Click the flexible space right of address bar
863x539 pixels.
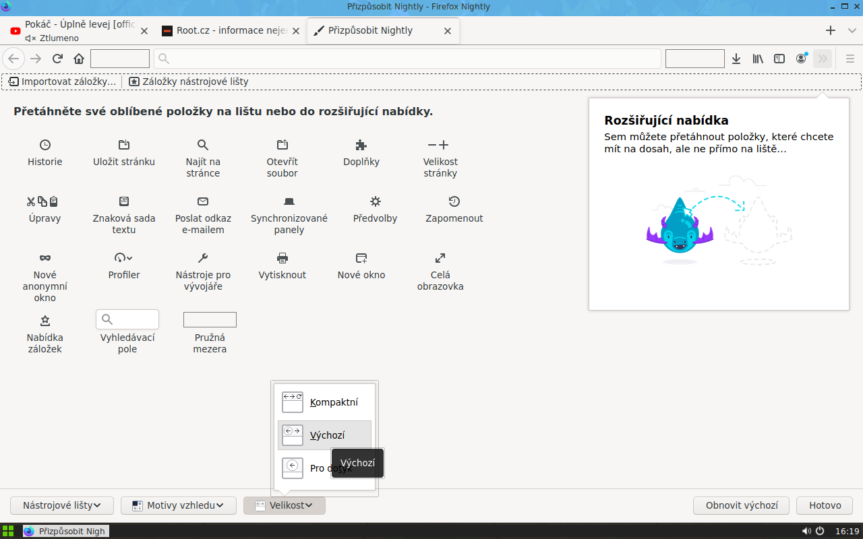pos(695,59)
